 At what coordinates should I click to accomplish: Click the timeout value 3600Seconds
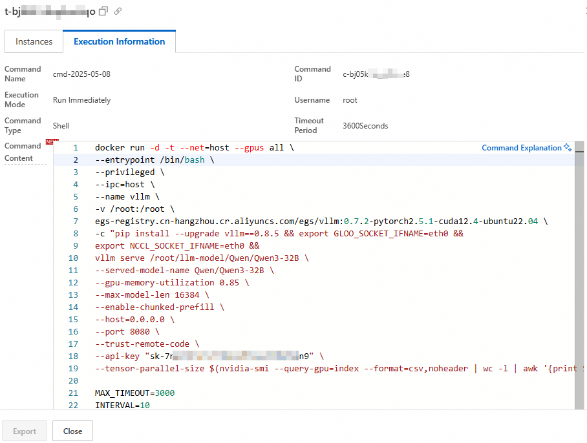click(365, 126)
